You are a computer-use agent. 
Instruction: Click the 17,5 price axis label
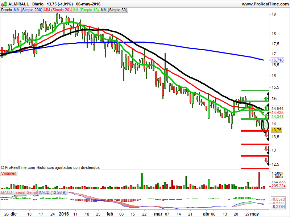[x=275, y=44]
